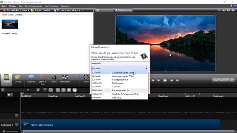Click the Copy timeline button
This screenshot has width=237, height=133.
(x=69, y=90)
